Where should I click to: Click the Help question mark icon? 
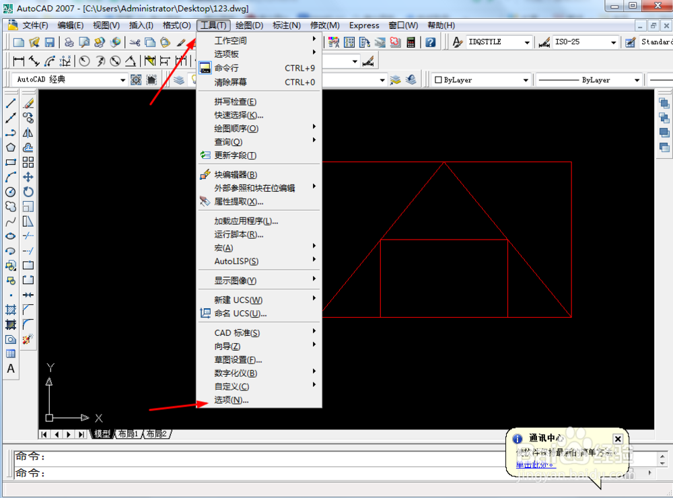tap(431, 42)
